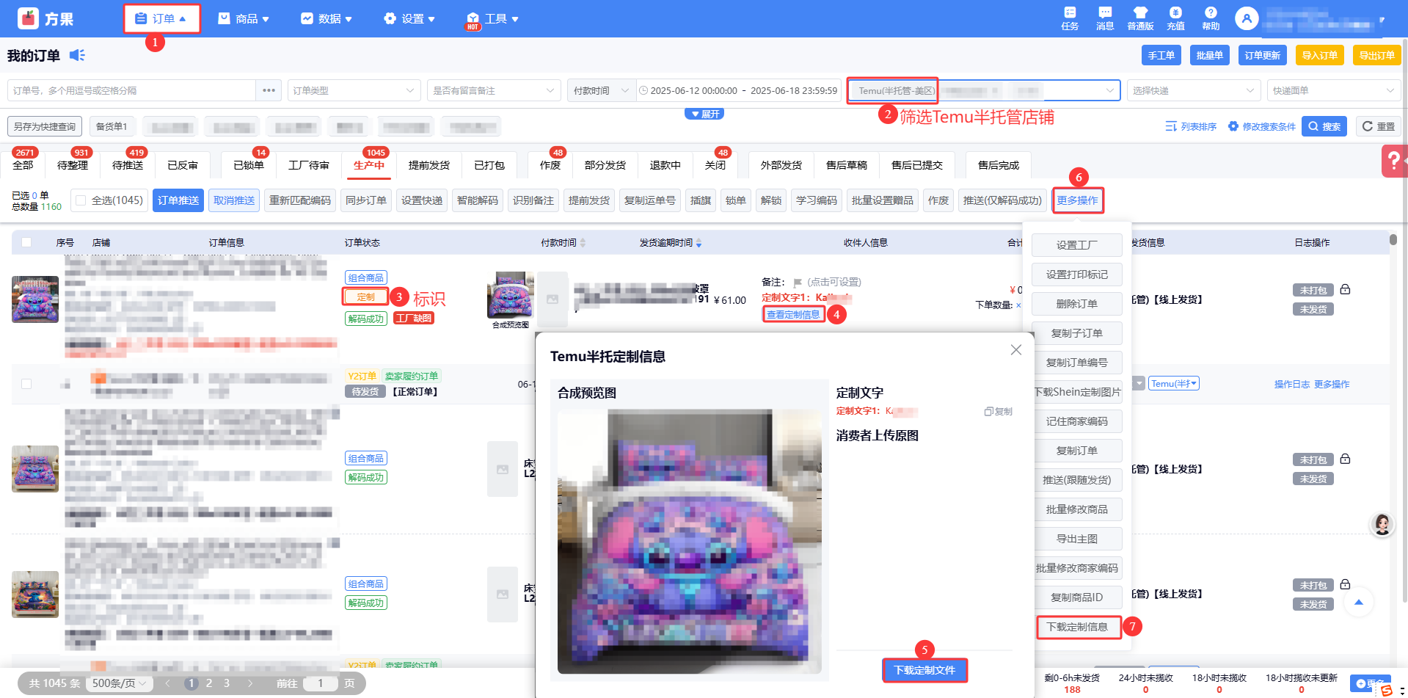Image resolution: width=1408 pixels, height=698 pixels.
Task: Click the user avatar icon
Action: [x=1247, y=18]
